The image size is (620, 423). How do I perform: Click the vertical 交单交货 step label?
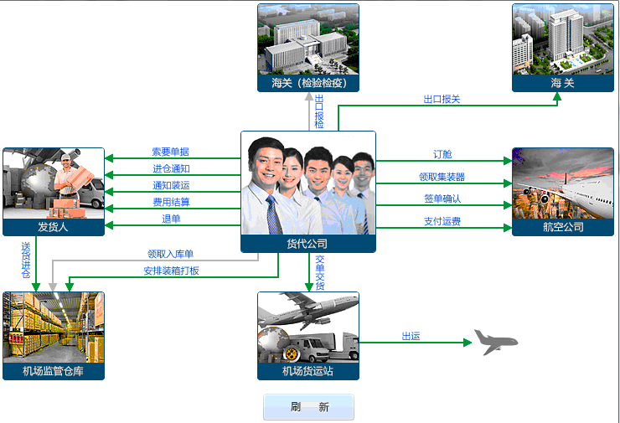(x=320, y=273)
